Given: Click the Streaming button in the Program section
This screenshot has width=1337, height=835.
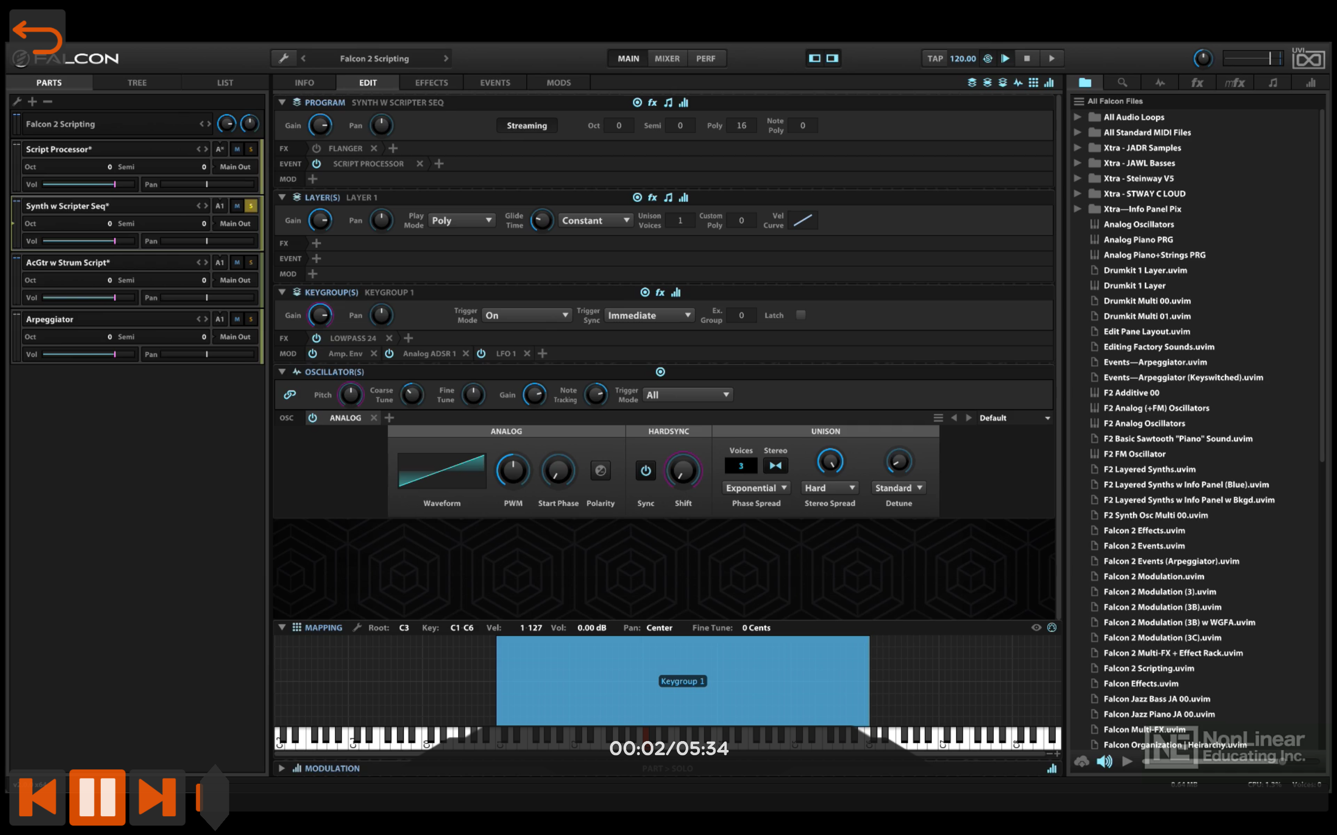Looking at the screenshot, I should tap(526, 125).
